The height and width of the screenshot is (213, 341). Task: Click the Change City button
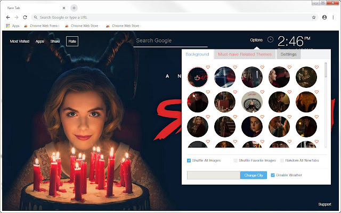[x=254, y=175]
